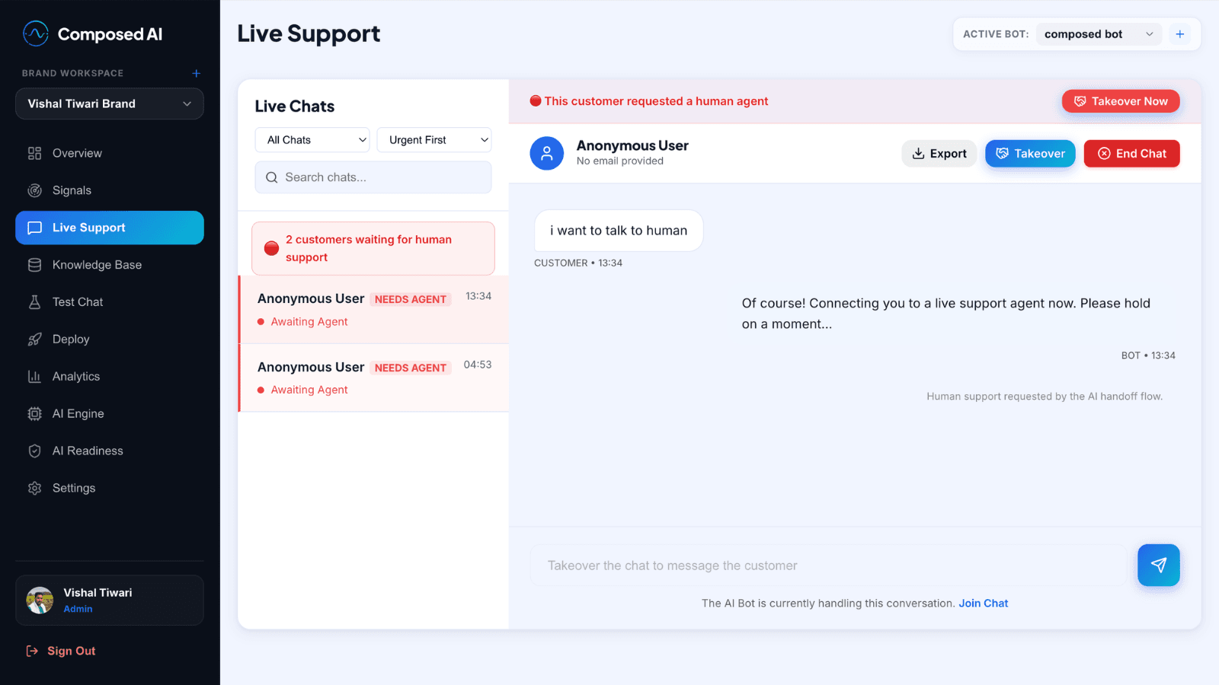This screenshot has width=1219, height=685.
Task: Click the Anonymous User avatar icon
Action: click(x=547, y=154)
